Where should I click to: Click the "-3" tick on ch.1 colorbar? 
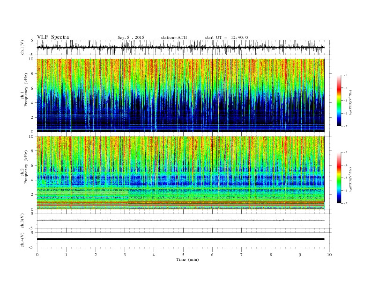345,75
